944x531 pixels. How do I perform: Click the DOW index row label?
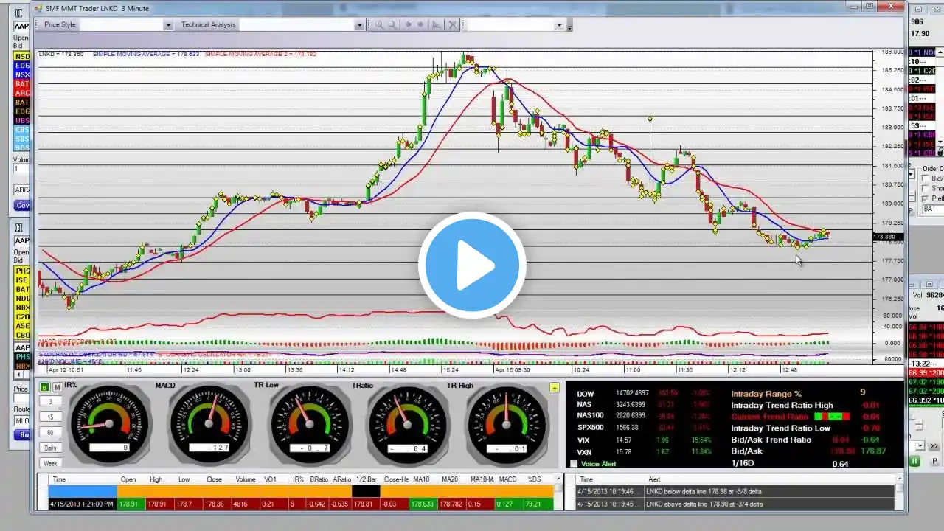point(586,393)
